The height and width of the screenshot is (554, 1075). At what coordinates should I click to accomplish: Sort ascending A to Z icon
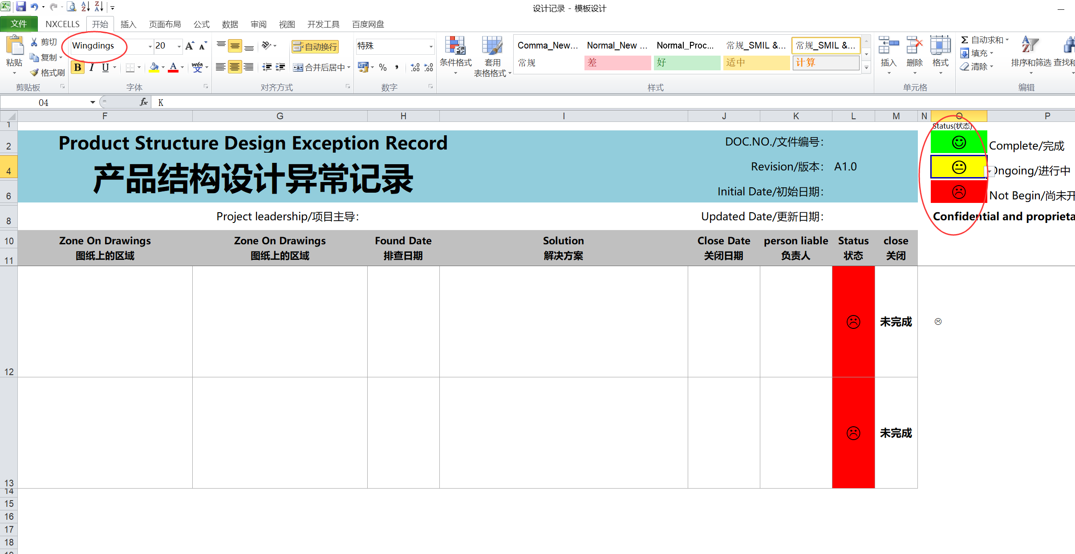(x=85, y=7)
